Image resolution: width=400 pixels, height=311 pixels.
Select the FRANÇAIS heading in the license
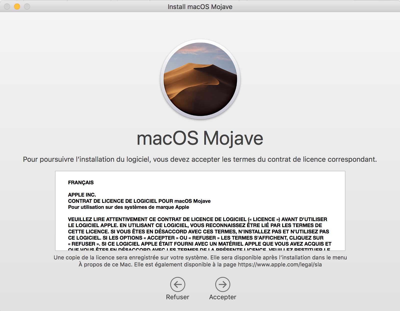pyautogui.click(x=81, y=183)
